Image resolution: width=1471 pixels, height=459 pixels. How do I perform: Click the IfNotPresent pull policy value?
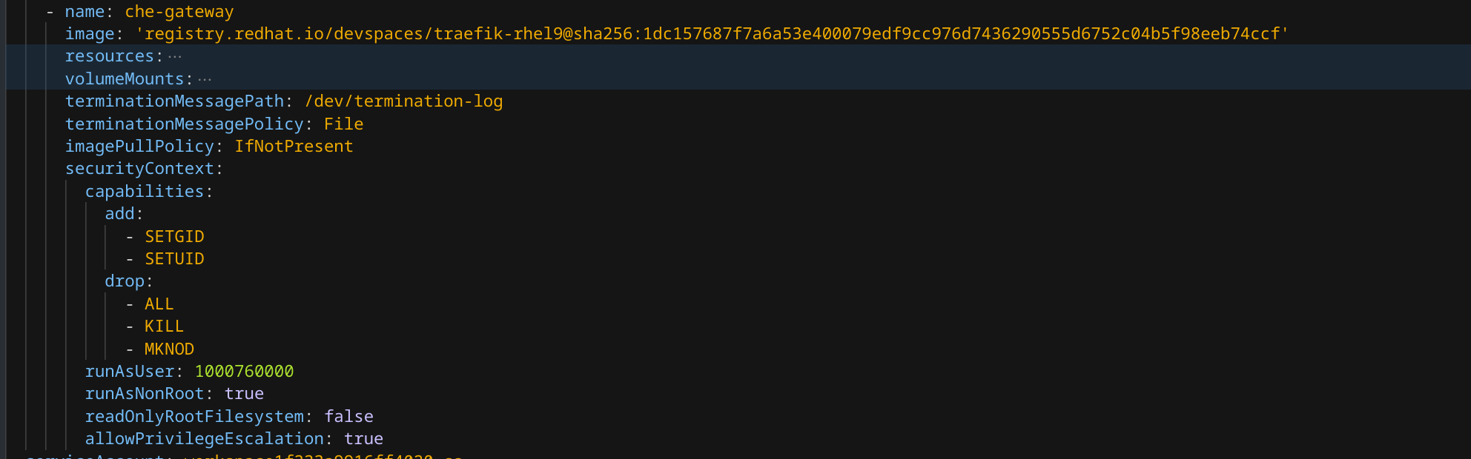point(294,147)
